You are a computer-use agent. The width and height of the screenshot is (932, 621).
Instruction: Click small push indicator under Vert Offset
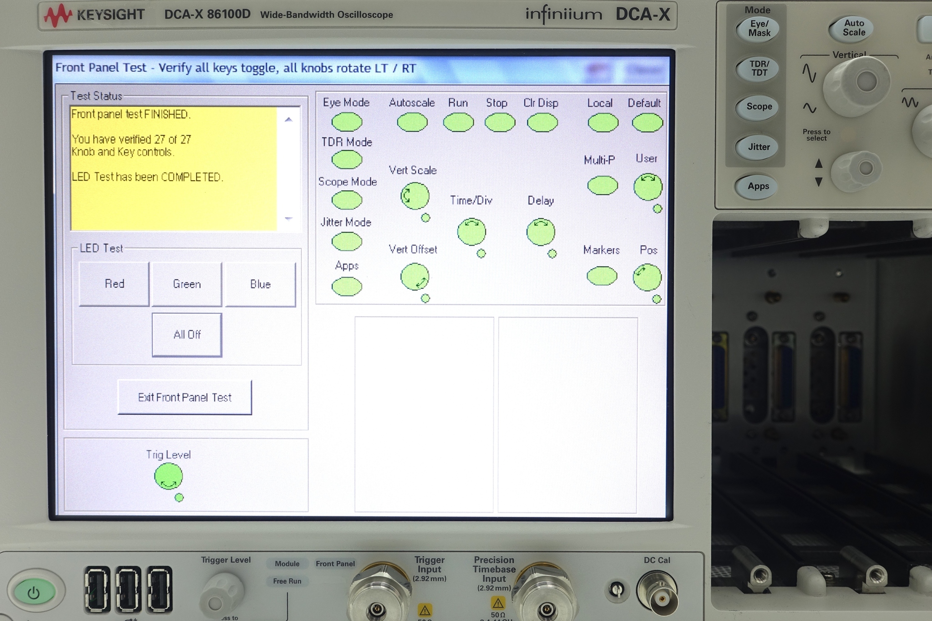pyautogui.click(x=425, y=298)
